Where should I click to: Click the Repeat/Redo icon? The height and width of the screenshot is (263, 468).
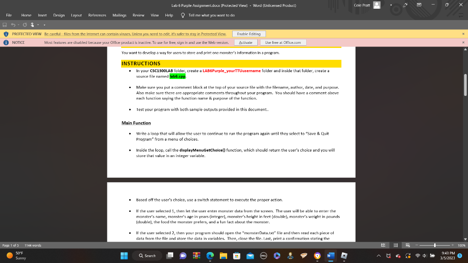(25, 25)
